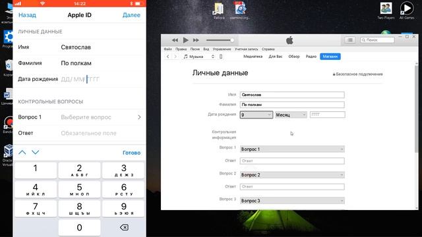Open the Справка menu
Viewport: 422px width, 237px height.
268,49
